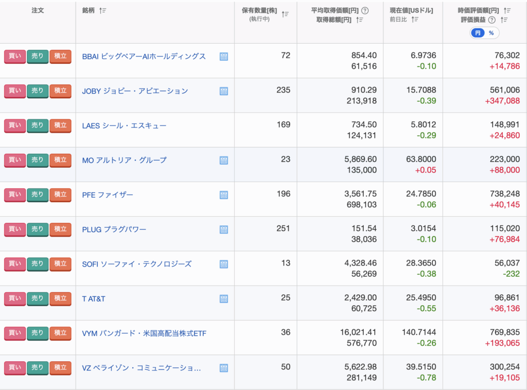Open SOFI ソーファイ・テクノロジーズ link
The image size is (527, 390).
tap(136, 264)
